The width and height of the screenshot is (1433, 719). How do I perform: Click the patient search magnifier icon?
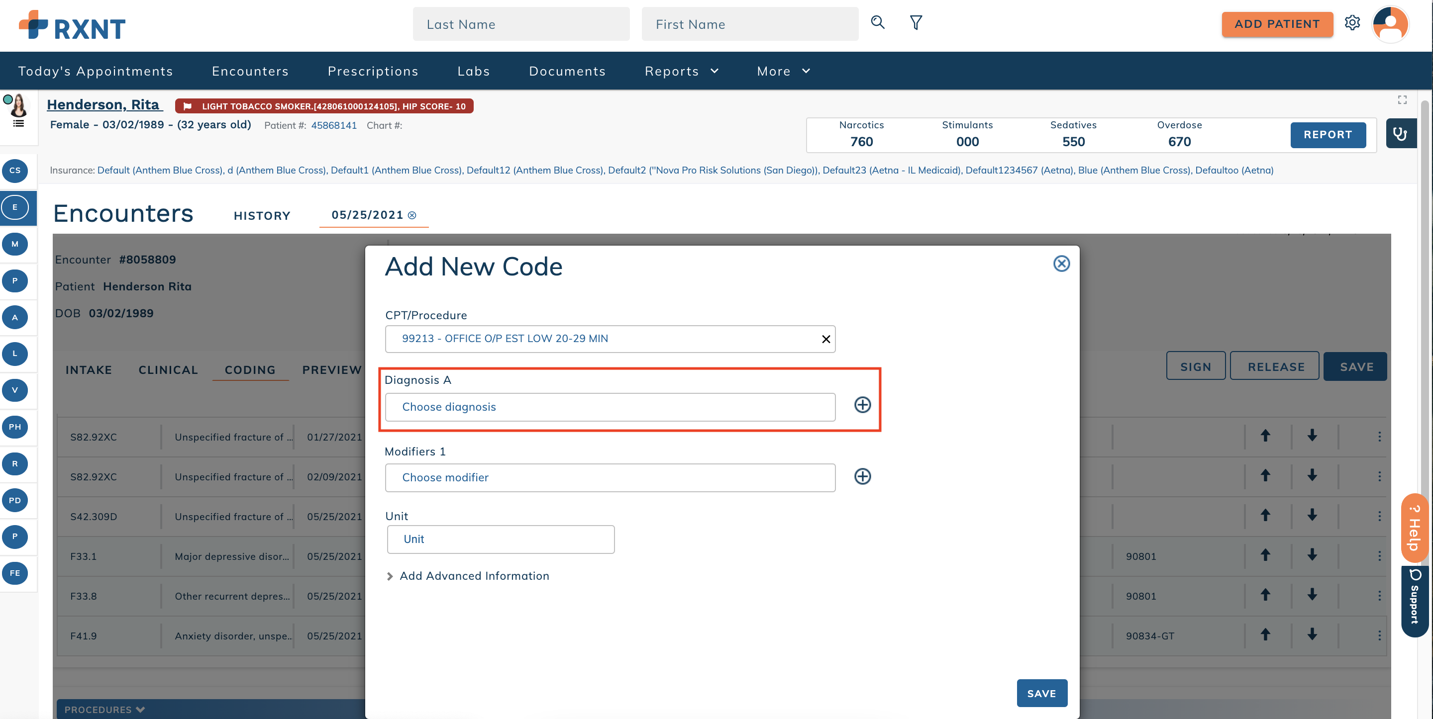pyautogui.click(x=877, y=23)
